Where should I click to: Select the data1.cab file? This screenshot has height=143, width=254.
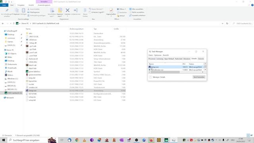(x=33, y=65)
